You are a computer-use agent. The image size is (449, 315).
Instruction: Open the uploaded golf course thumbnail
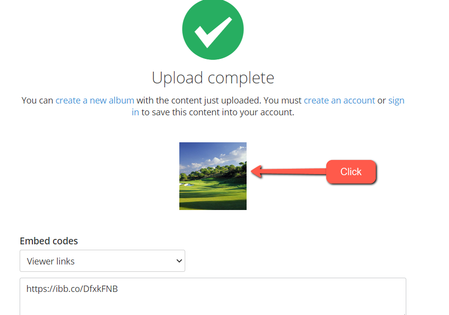213,176
